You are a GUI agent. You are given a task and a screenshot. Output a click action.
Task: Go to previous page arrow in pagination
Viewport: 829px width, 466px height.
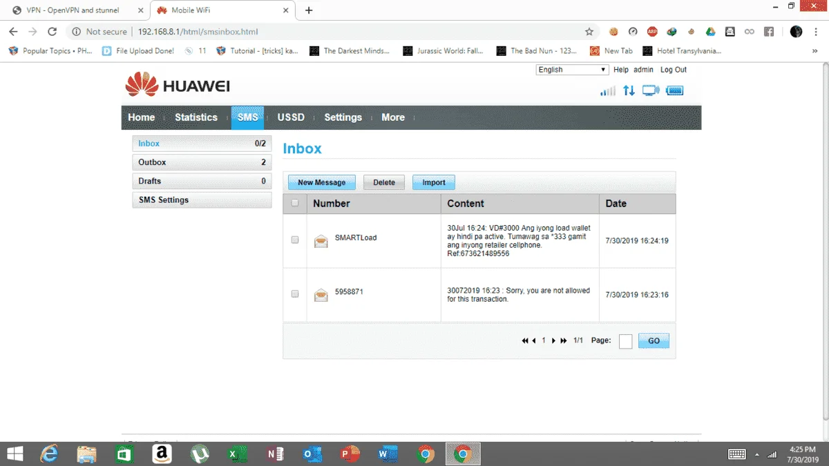[534, 341]
